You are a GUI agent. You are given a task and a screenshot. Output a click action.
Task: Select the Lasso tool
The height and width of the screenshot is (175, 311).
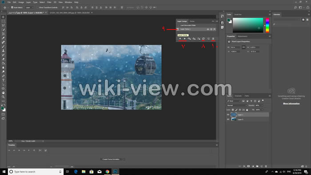(x=3, y=25)
